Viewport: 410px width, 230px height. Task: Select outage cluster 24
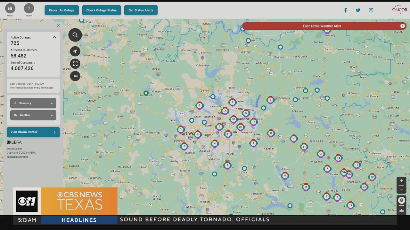364,187
